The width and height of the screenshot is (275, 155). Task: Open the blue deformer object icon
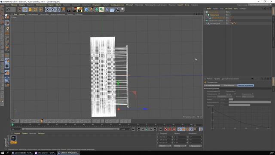(x=107, y=9)
